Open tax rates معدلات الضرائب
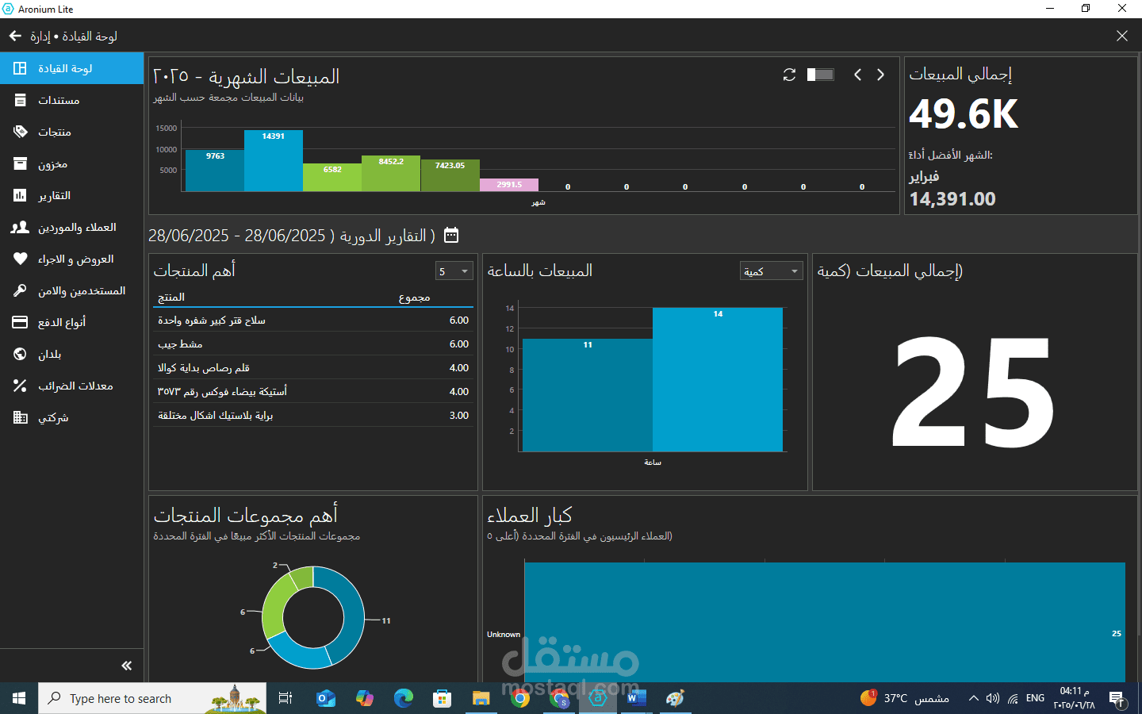 tap(71, 386)
